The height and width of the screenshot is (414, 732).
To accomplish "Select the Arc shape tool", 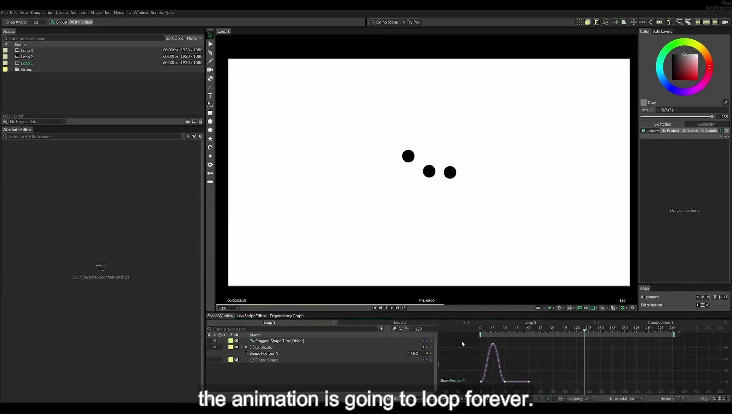I will point(210,147).
